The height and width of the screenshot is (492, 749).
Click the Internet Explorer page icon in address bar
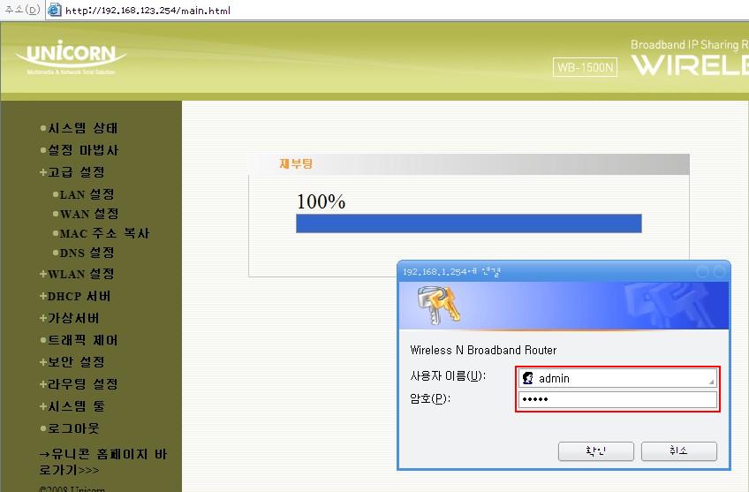click(x=55, y=10)
